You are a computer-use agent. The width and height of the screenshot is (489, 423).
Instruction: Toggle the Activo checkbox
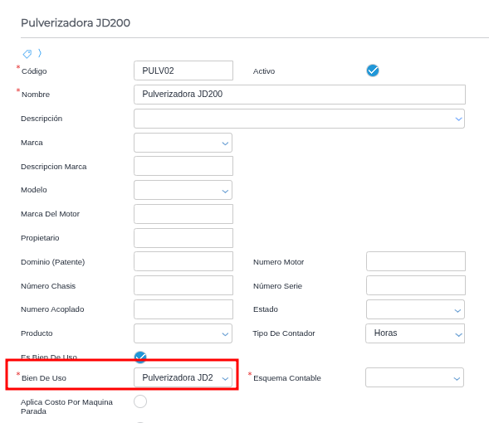coord(373,70)
